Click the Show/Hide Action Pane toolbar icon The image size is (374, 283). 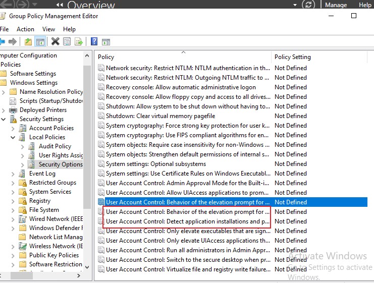[106, 42]
